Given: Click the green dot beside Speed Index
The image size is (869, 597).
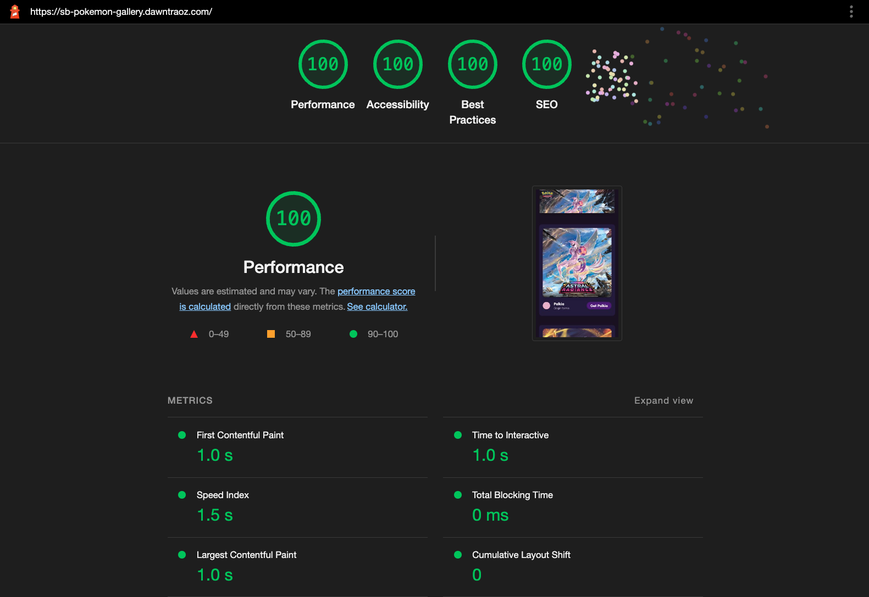Looking at the screenshot, I should pos(182,495).
